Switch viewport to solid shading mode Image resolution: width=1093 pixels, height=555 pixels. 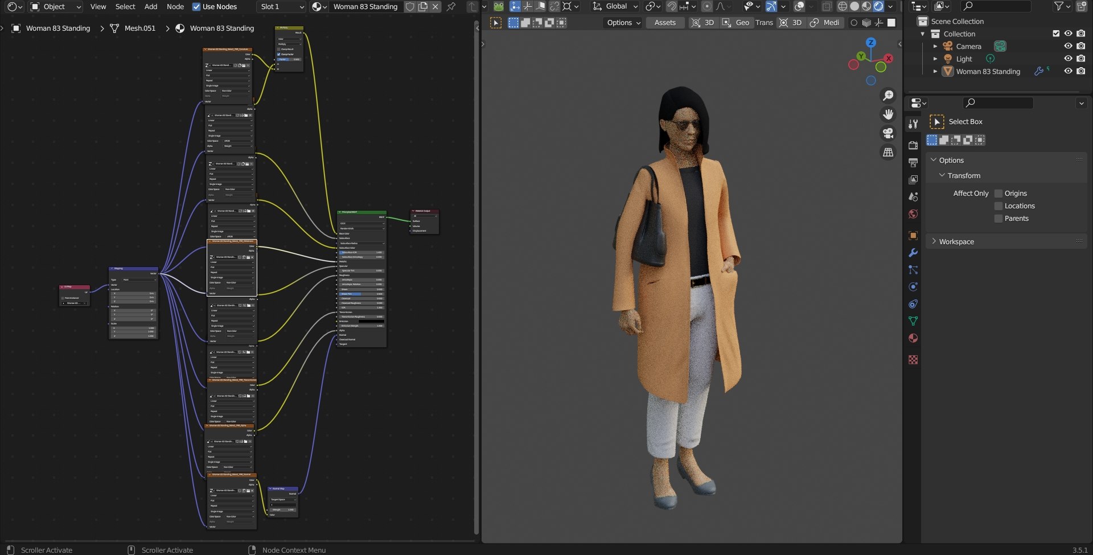point(854,6)
